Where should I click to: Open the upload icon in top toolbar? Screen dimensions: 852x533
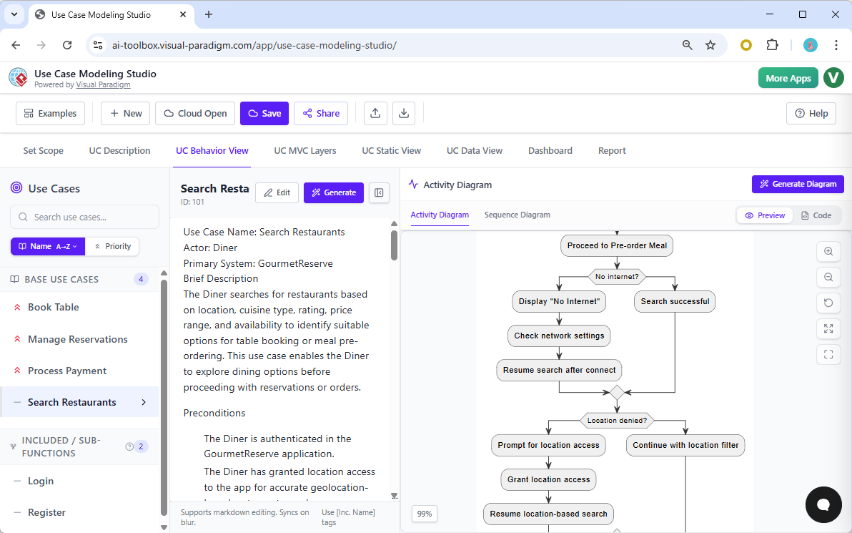(x=375, y=113)
